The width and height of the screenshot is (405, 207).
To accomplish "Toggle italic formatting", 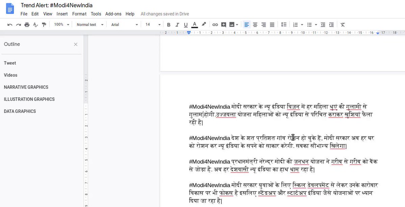I will 177,25.
